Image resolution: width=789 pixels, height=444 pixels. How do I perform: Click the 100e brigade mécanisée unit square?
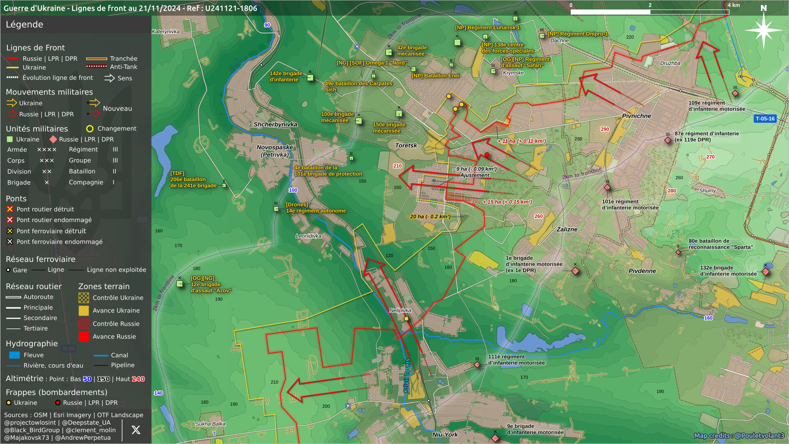pyautogui.click(x=358, y=121)
